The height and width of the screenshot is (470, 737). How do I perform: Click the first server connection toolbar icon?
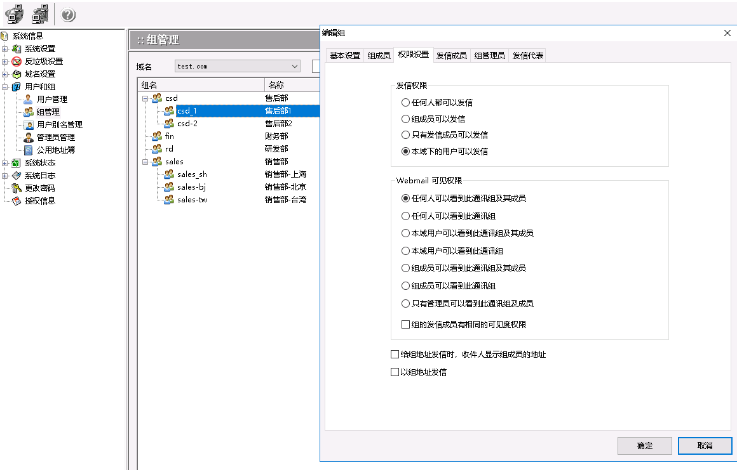[14, 15]
